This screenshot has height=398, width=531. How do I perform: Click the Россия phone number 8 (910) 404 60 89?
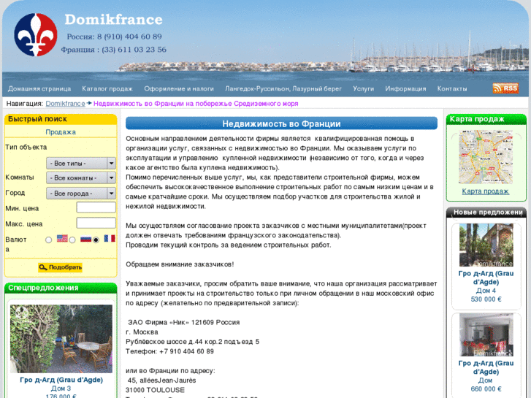[x=130, y=37]
